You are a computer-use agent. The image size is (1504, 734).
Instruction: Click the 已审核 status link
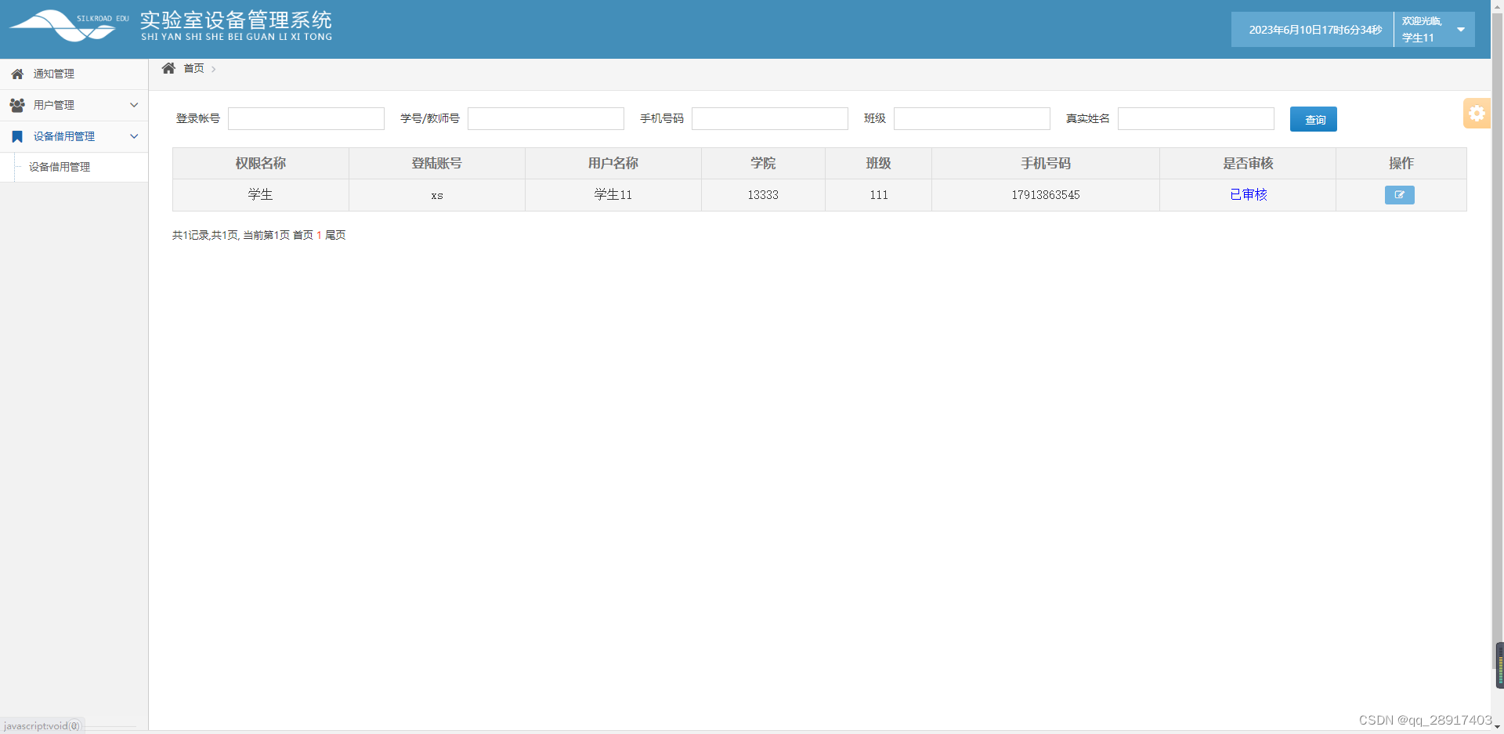(1248, 195)
